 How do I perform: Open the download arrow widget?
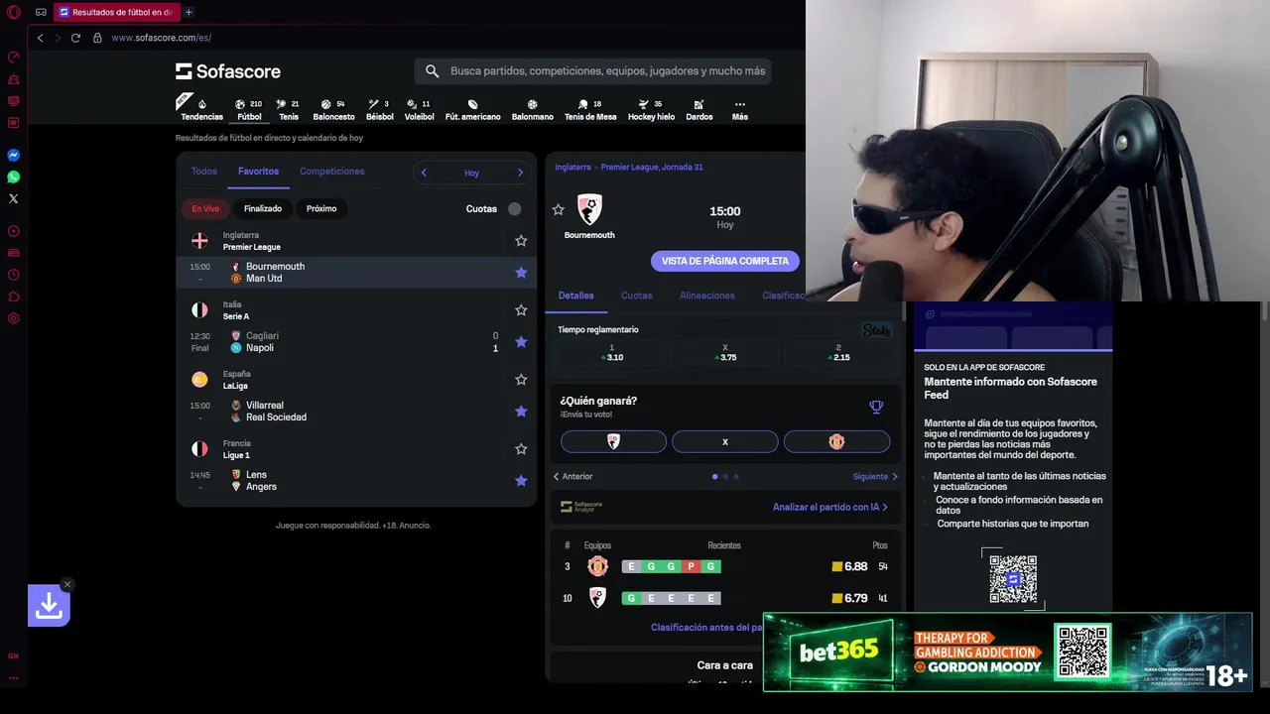point(49,605)
